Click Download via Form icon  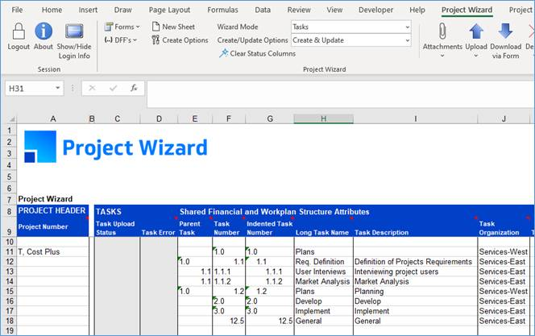[x=505, y=32]
